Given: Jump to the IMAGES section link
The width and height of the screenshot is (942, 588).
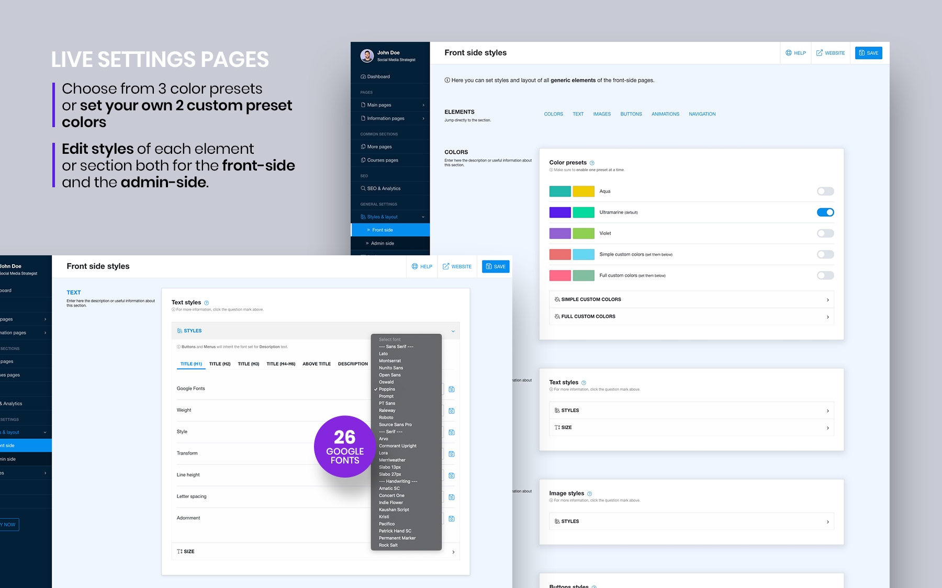Looking at the screenshot, I should pyautogui.click(x=602, y=114).
